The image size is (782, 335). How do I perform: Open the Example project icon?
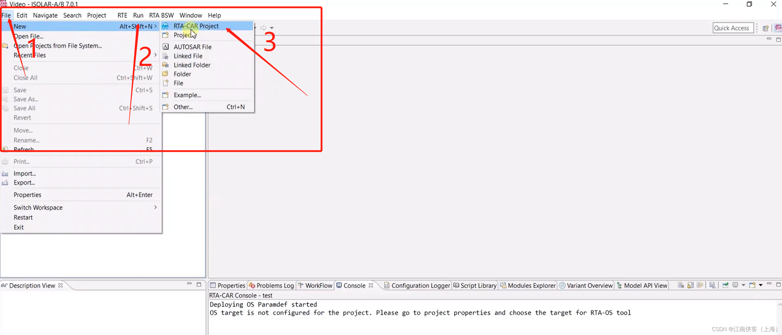(165, 95)
